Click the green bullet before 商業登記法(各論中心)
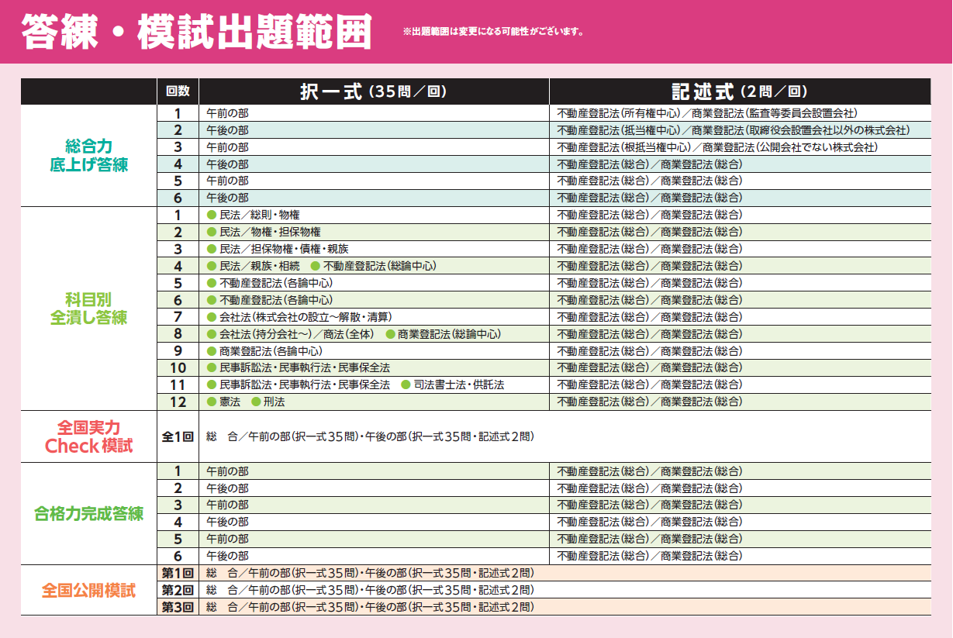Viewport: 953px width, 638px height. [x=211, y=351]
